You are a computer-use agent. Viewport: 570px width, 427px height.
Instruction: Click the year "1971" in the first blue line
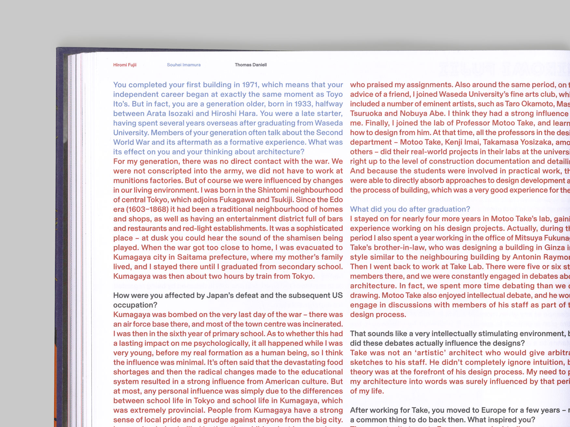[x=250, y=85]
